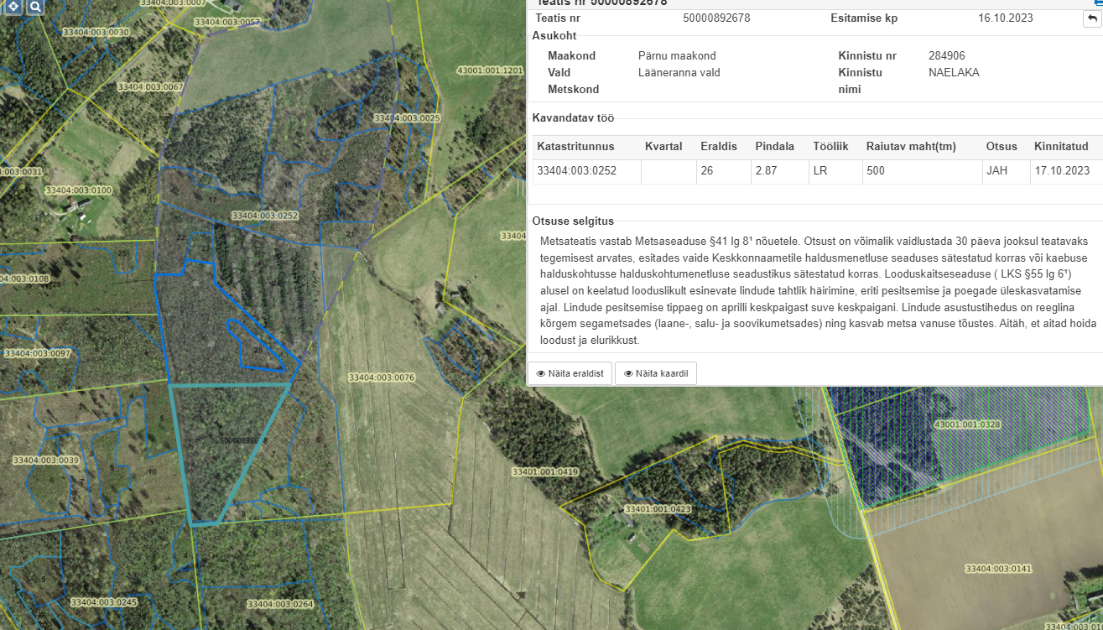Activate the pan/move map tool icon

tap(15, 7)
